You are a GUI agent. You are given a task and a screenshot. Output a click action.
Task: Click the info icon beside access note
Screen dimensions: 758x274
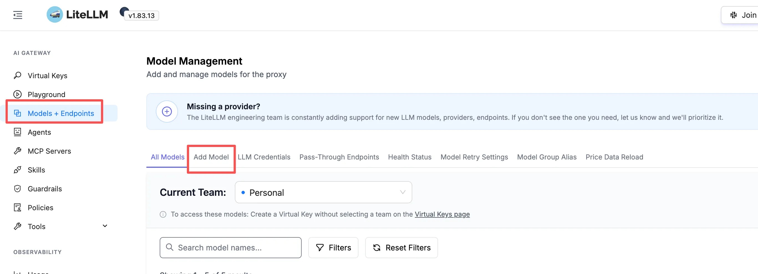(163, 214)
